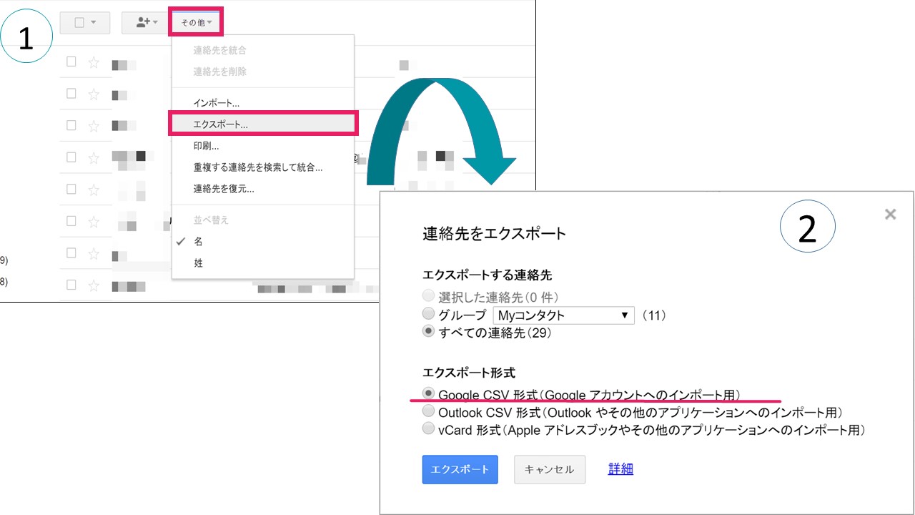The image size is (915, 515).
Task: Open the add contact dropdown button
Action: [147, 22]
